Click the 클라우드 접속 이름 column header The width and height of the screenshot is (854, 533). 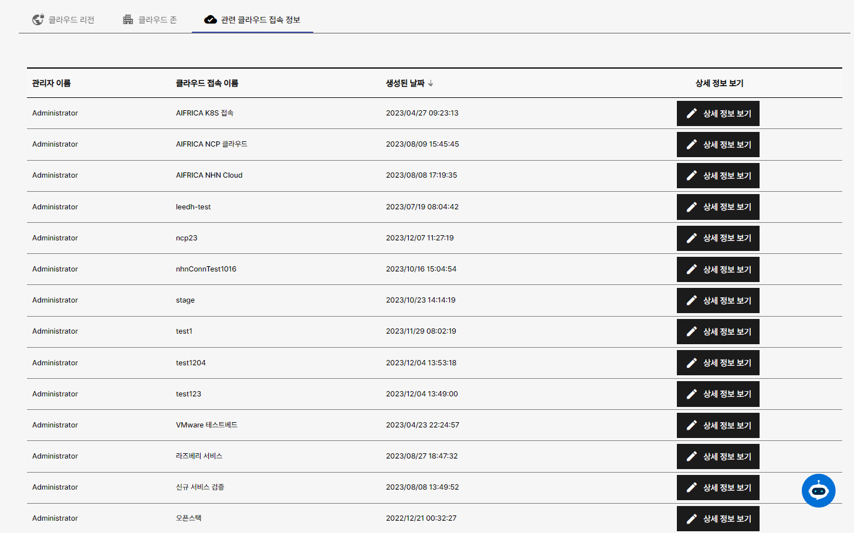pyautogui.click(x=207, y=83)
